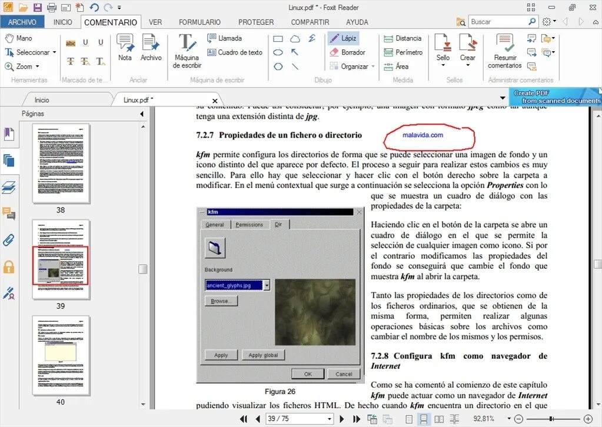Open the Organizar dropdown

[373, 66]
